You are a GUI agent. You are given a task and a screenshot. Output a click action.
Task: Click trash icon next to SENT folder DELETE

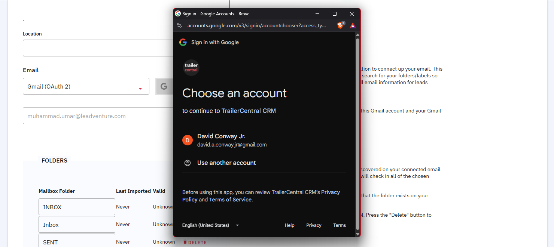click(x=185, y=242)
